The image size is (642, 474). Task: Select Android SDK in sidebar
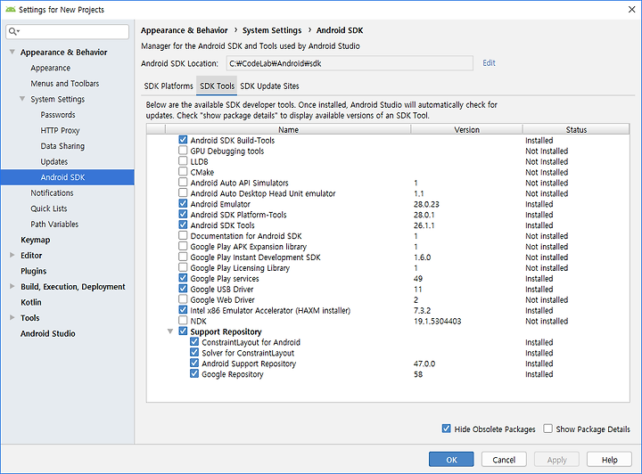pos(67,177)
